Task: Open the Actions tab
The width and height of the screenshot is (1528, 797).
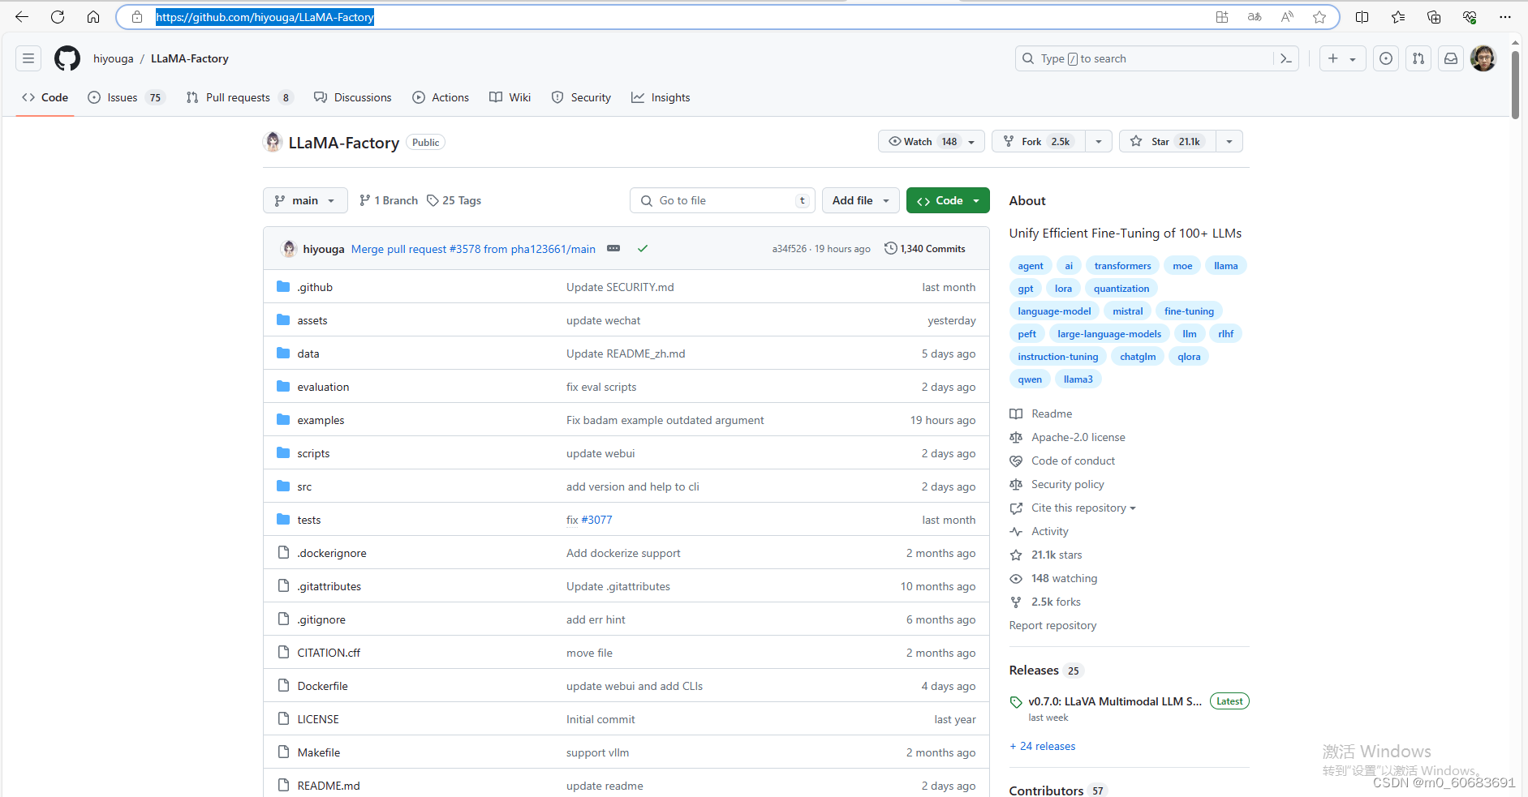Action: [441, 97]
